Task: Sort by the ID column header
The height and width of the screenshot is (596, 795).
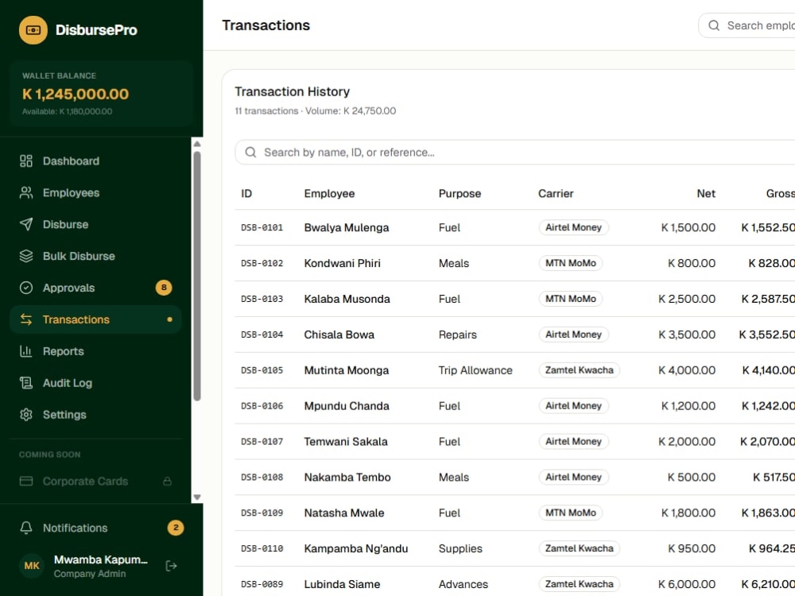Action: coord(246,194)
